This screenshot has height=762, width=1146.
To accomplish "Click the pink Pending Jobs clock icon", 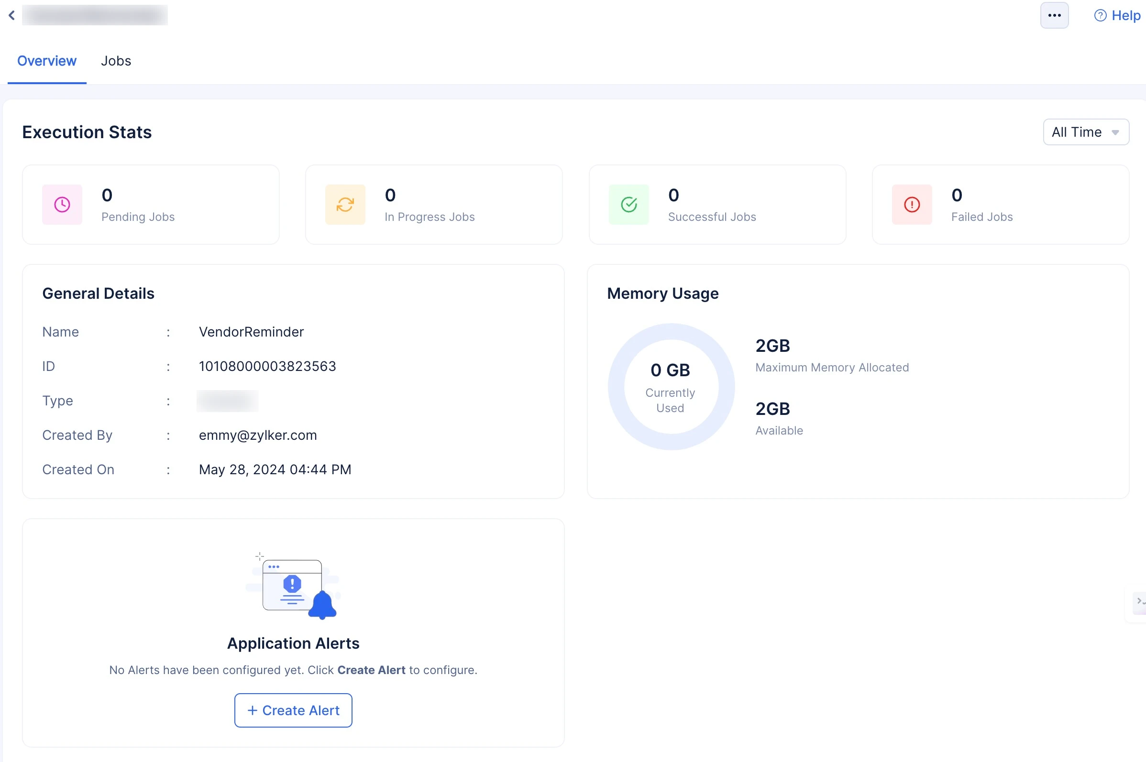I will click(x=62, y=205).
